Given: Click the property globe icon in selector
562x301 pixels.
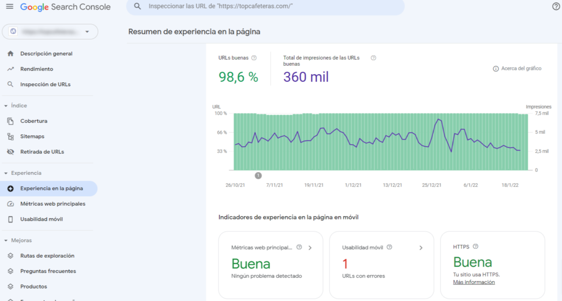Looking at the screenshot, I should click(13, 31).
